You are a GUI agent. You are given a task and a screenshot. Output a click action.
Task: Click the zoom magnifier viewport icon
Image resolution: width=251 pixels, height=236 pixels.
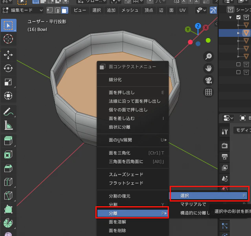pos(209,56)
